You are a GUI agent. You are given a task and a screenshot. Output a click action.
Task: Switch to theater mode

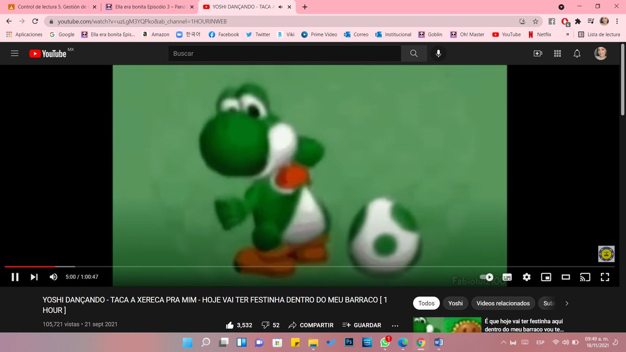pyautogui.click(x=565, y=277)
